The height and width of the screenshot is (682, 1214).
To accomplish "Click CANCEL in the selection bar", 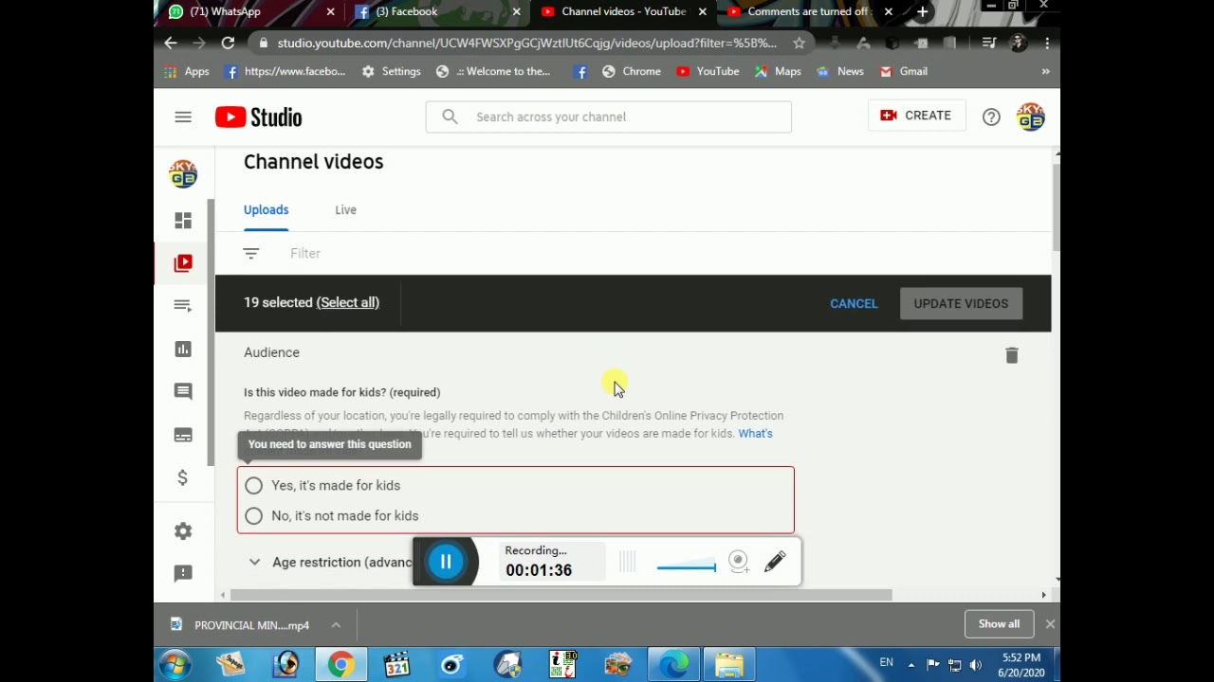I will pyautogui.click(x=854, y=303).
